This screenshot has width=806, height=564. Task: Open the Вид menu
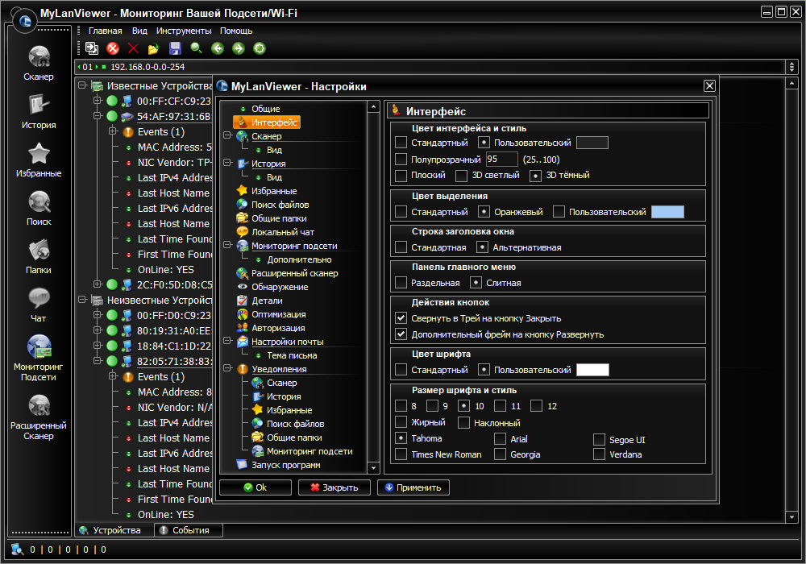139,31
